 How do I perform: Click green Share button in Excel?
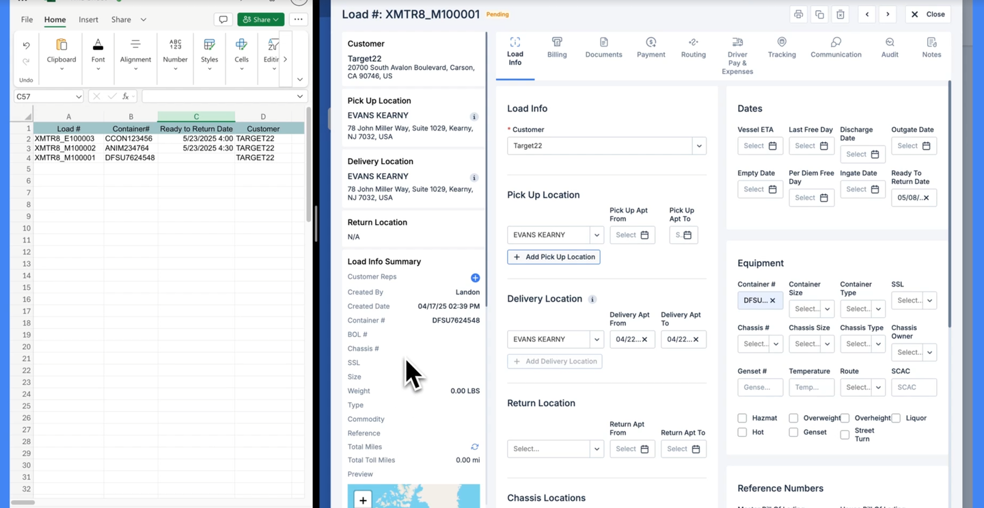[261, 20]
